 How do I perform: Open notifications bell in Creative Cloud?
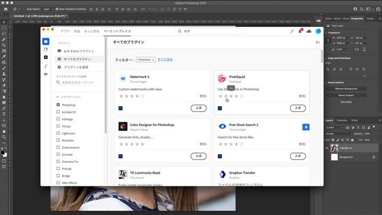point(300,31)
